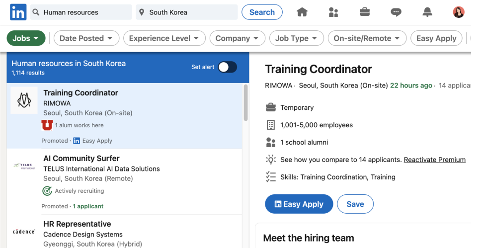Click the Cadence company logo
Screen dimensions: 480x248
click(24, 232)
